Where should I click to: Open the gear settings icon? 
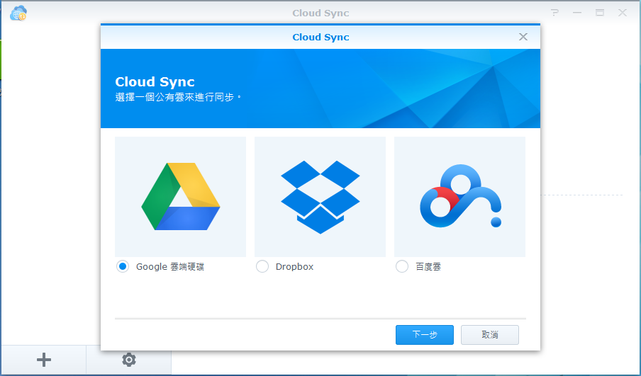(x=129, y=360)
